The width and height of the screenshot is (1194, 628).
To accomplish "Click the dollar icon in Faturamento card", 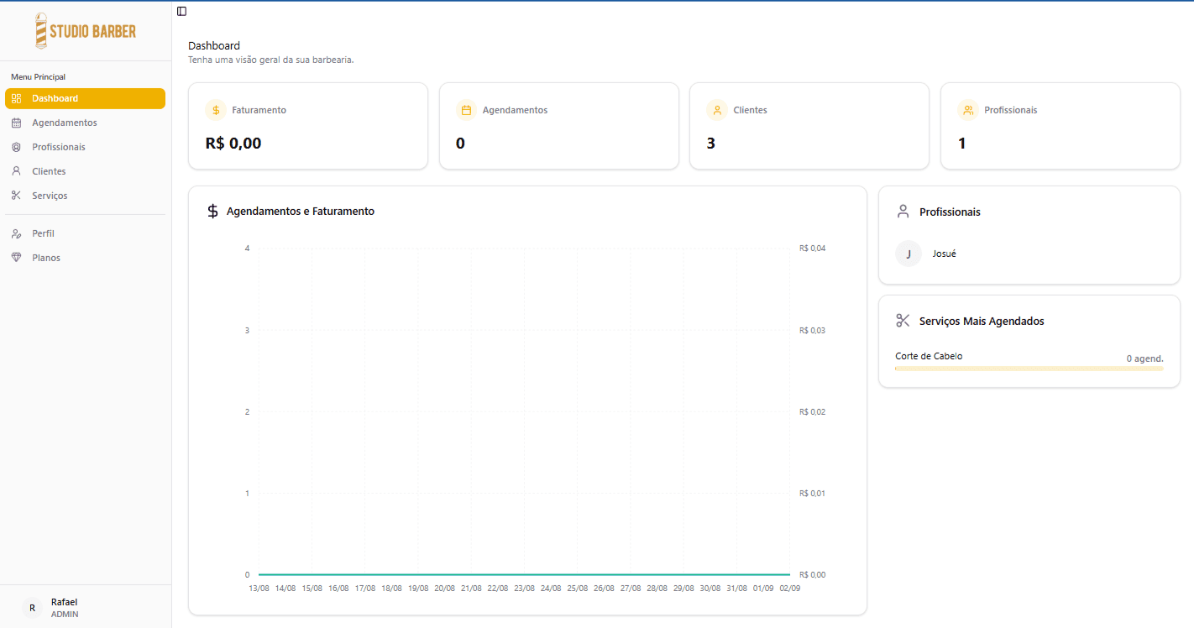I will 216,110.
